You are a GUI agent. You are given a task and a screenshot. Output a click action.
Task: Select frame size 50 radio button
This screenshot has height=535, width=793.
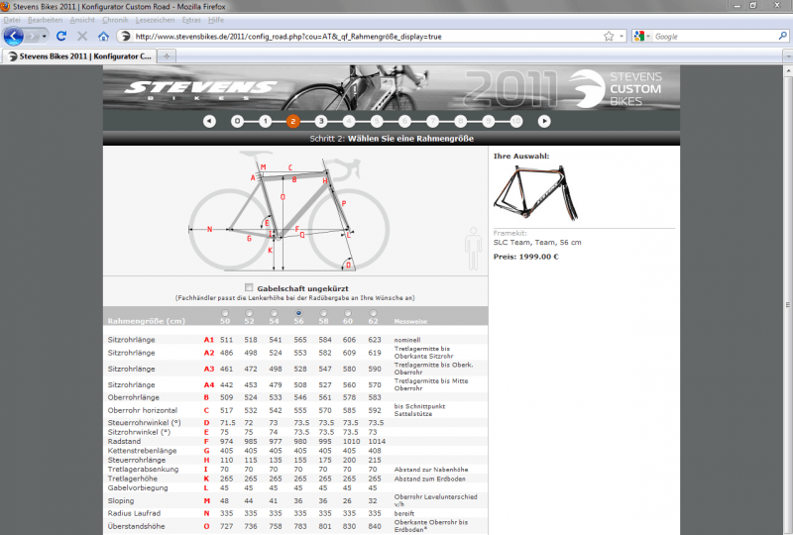click(x=225, y=313)
